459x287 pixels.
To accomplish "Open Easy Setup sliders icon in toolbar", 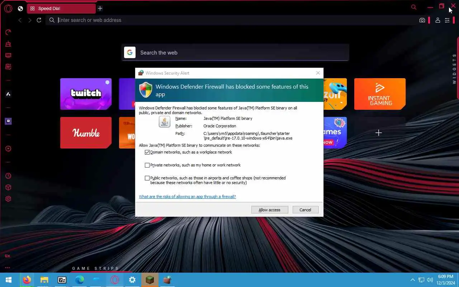I will pos(447,20).
